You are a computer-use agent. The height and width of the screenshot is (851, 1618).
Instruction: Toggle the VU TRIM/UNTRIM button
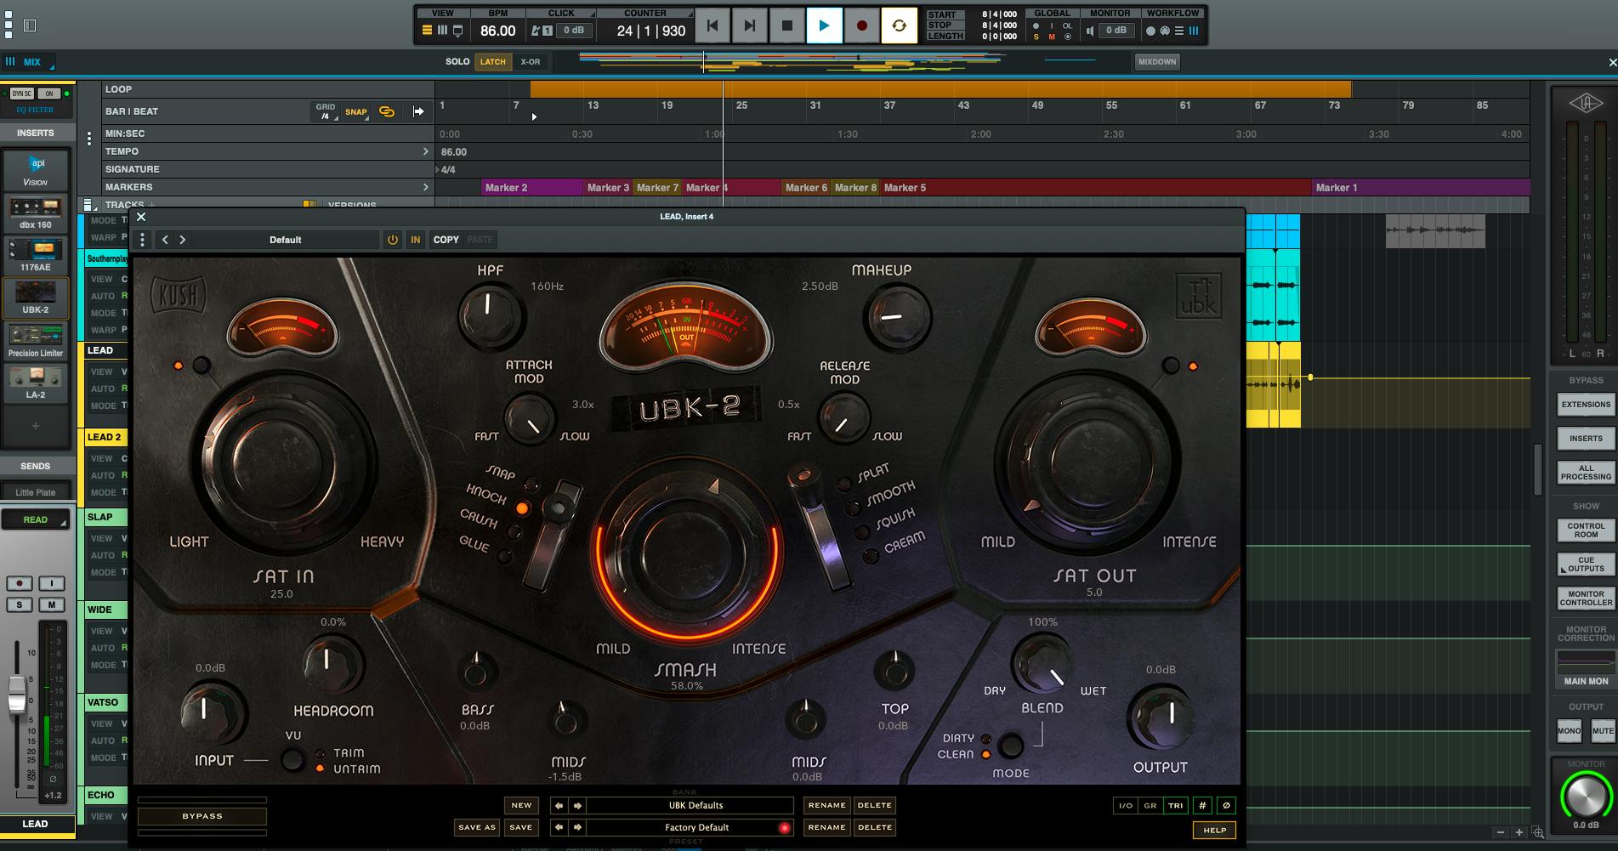click(292, 760)
